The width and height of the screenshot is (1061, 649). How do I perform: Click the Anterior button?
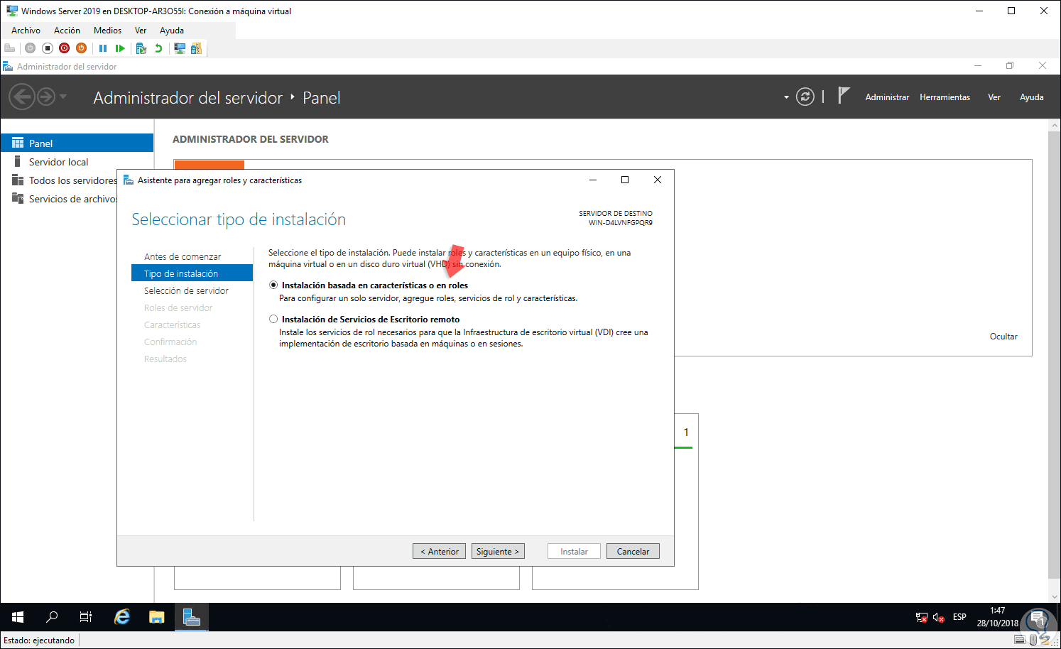coord(440,552)
